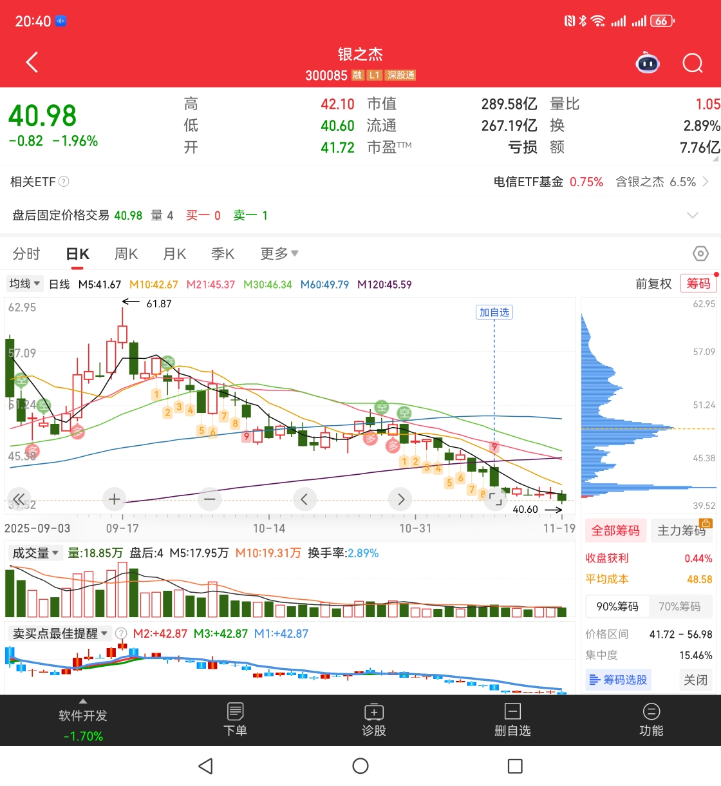Toggle 前复权 adjustment mode
This screenshot has height=786, width=721.
tap(653, 283)
